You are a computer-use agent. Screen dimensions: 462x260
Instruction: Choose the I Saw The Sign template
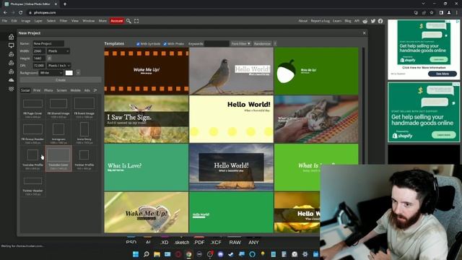click(147, 119)
